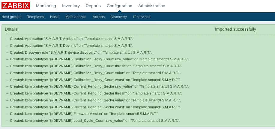Open Maintenance configuration page
Viewport: 275px width, 129px height.
(76, 17)
